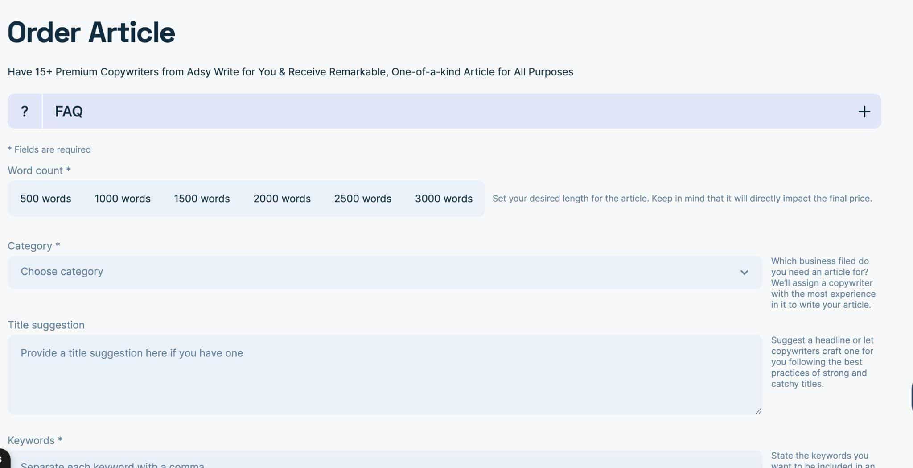Focus the Title suggestion text area
This screenshot has height=468, width=913.
(x=384, y=375)
